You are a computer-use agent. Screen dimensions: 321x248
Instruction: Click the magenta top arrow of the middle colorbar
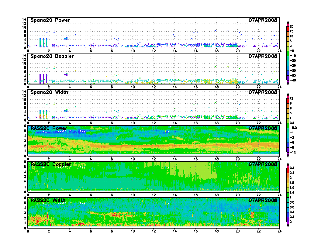(288, 96)
